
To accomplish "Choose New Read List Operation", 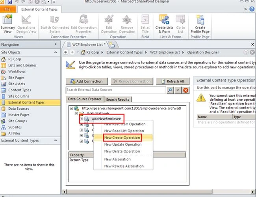I will 124,131.
